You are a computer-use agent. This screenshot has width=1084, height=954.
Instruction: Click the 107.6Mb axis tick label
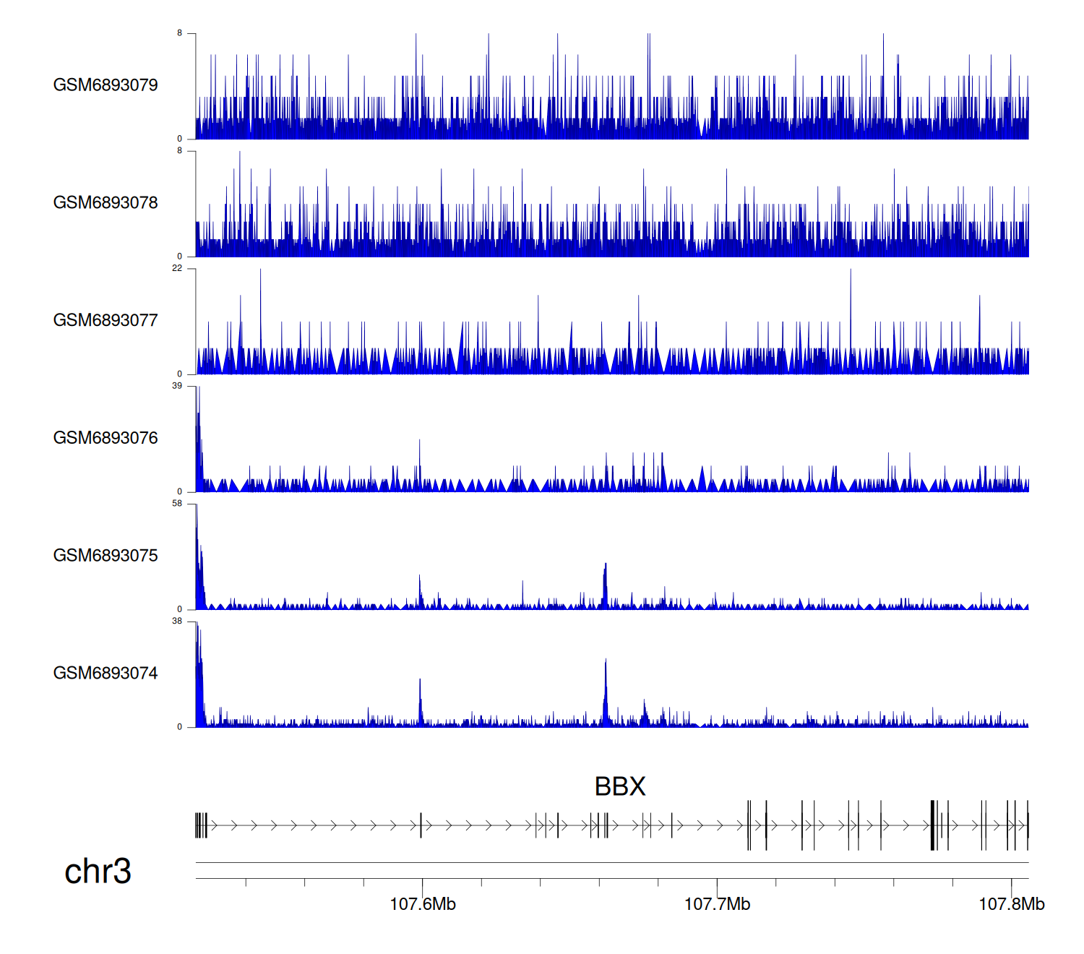click(x=423, y=904)
